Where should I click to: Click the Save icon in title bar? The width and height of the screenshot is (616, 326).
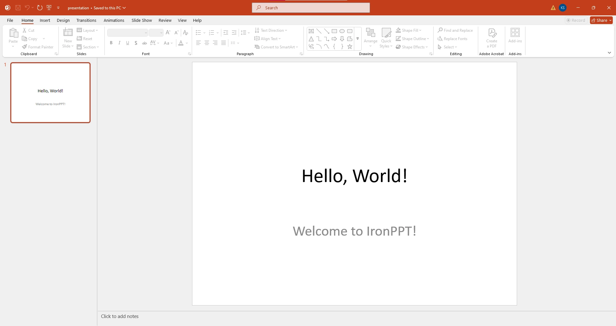click(x=18, y=8)
